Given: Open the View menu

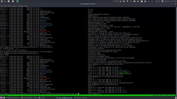Looking at the screenshot, I should click(x=10, y=6).
